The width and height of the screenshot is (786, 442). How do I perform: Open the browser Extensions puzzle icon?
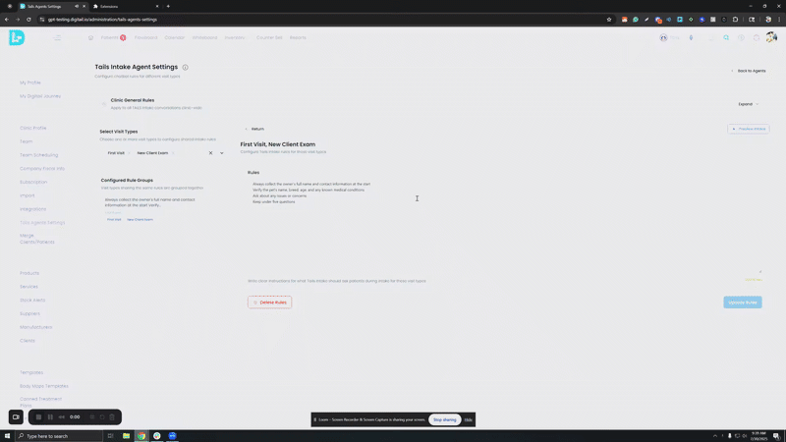735,20
